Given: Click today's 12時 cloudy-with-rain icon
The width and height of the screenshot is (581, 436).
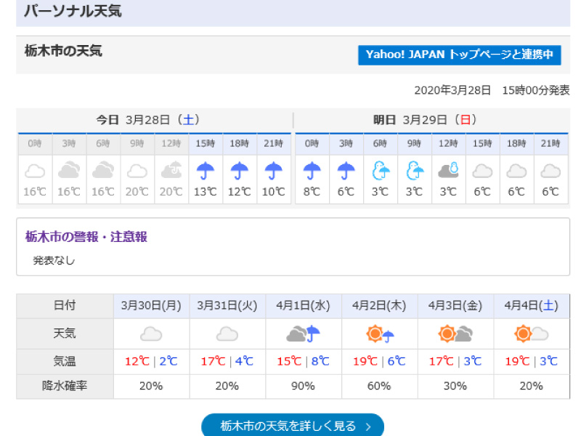Looking at the screenshot, I should click(x=171, y=171).
